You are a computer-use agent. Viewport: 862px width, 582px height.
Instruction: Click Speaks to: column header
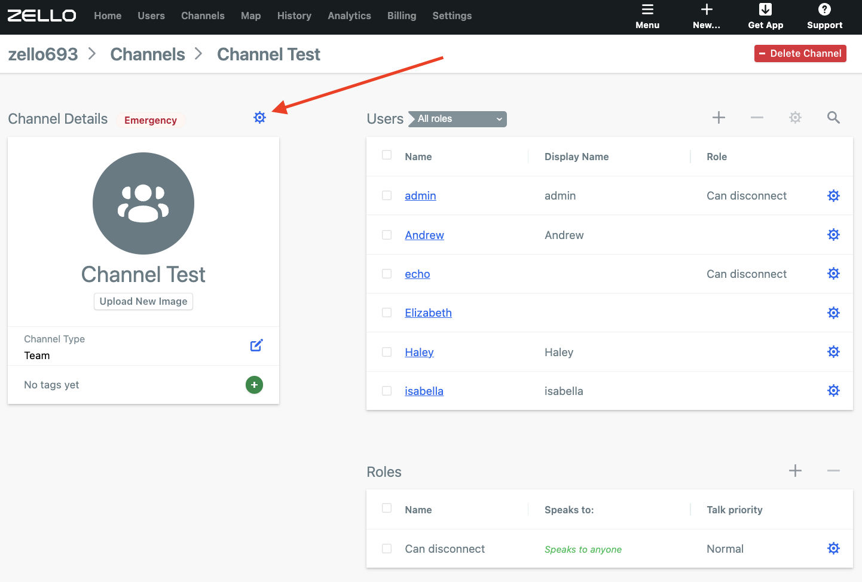[x=569, y=510]
